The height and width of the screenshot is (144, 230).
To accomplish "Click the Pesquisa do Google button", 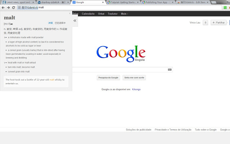I will click(x=108, y=78).
